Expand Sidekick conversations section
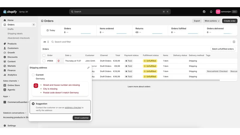This screenshot has width=240, height=135. [15, 113]
